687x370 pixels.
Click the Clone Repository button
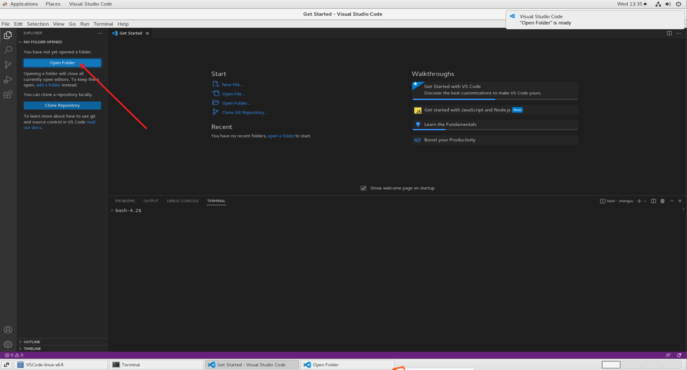62,105
